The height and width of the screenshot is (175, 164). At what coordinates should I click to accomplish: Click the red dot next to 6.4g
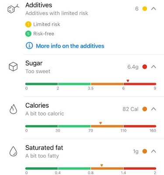click(x=145, y=67)
